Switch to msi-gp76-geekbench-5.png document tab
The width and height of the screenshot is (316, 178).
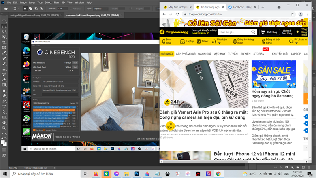35,15
